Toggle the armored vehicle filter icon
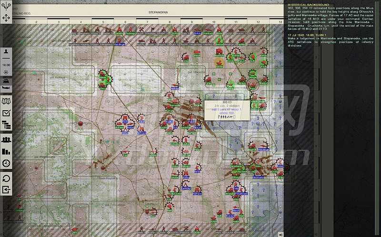The height and width of the screenshot is (237, 381). [6, 81]
